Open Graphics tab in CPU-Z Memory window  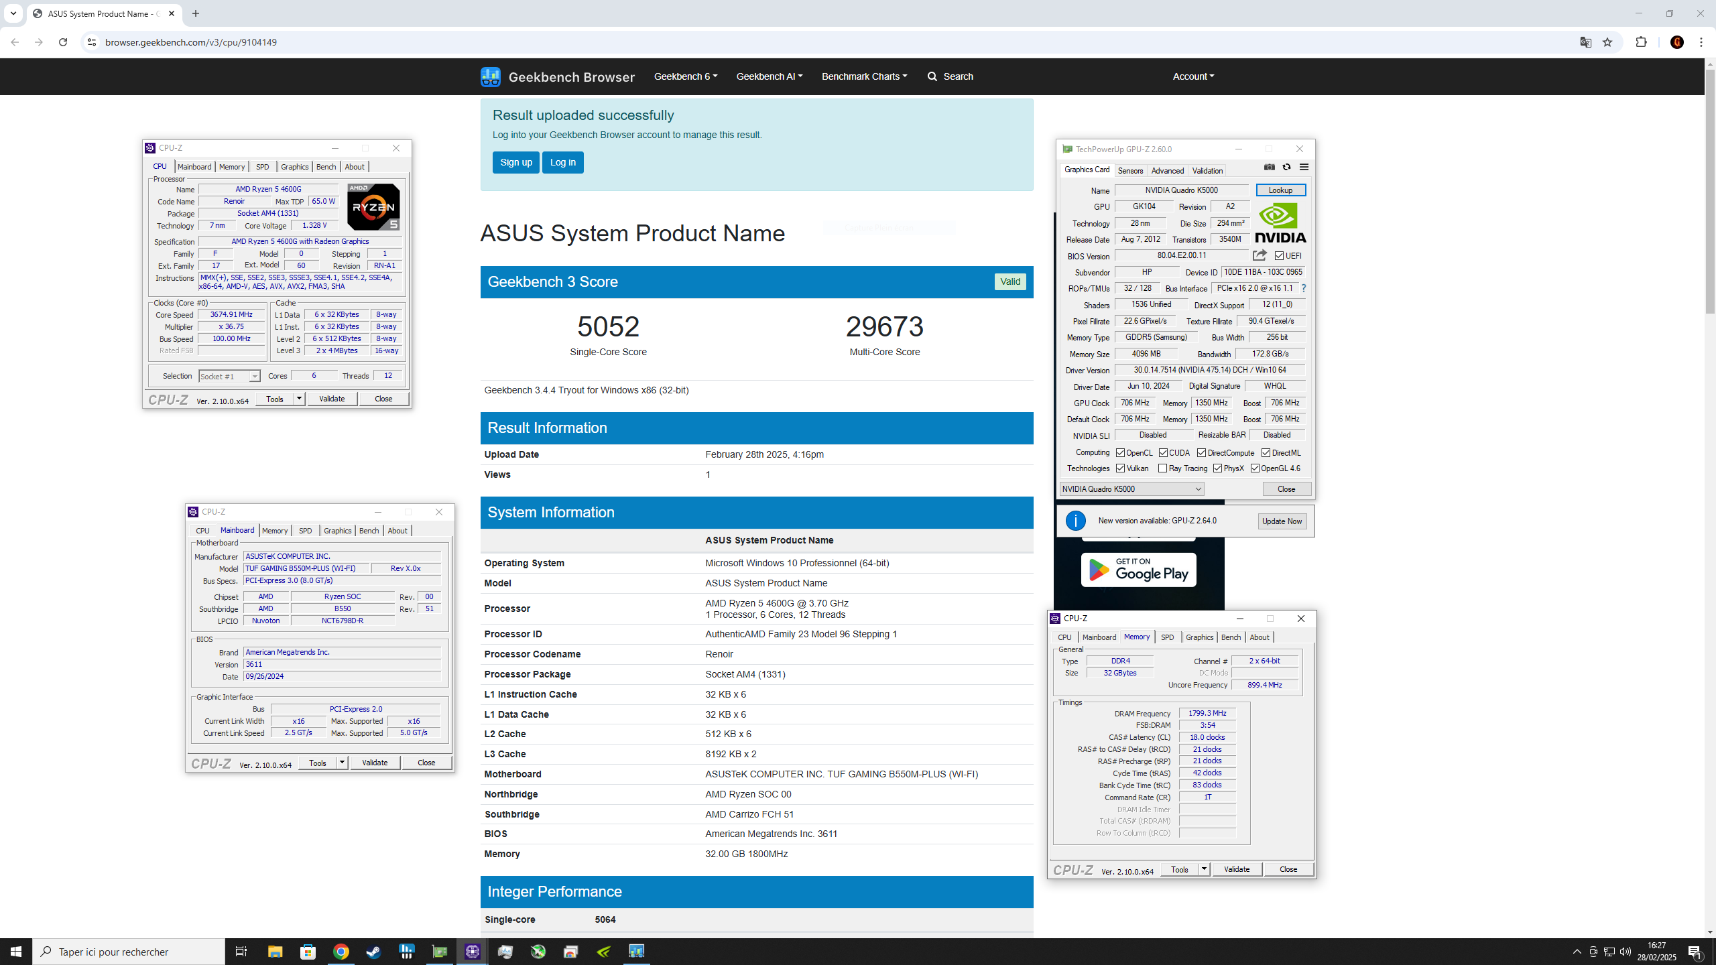[x=1199, y=637]
